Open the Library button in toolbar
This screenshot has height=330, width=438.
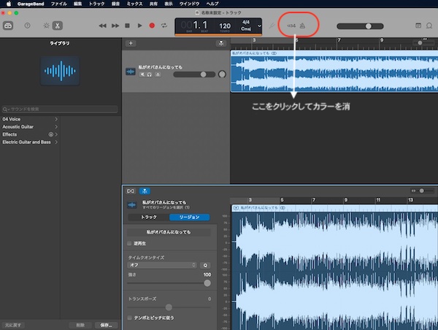pyautogui.click(x=8, y=26)
